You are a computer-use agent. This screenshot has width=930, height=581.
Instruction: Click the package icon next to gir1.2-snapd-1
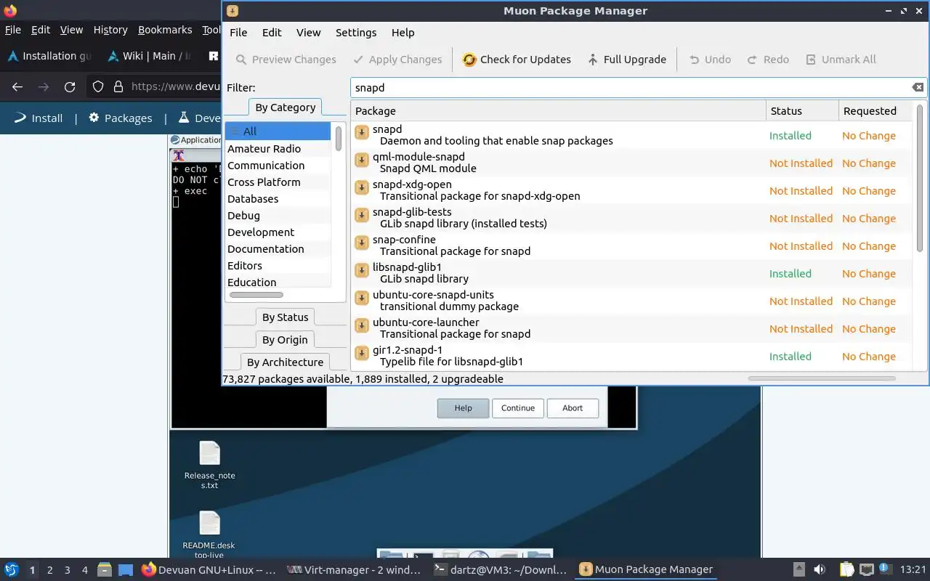(x=361, y=353)
